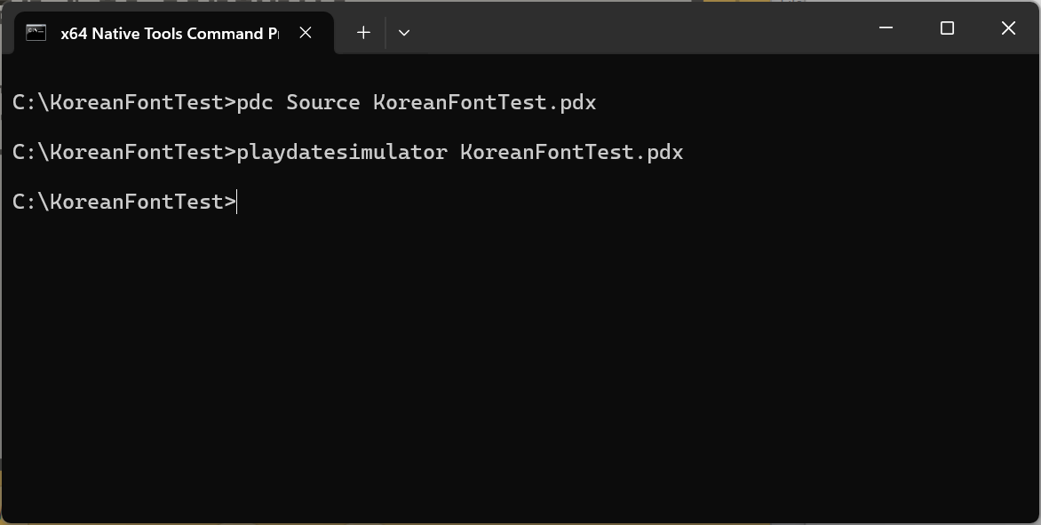Click the Command Prompt icon on the tab
Viewport: 1041px width, 525px height.
[36, 33]
